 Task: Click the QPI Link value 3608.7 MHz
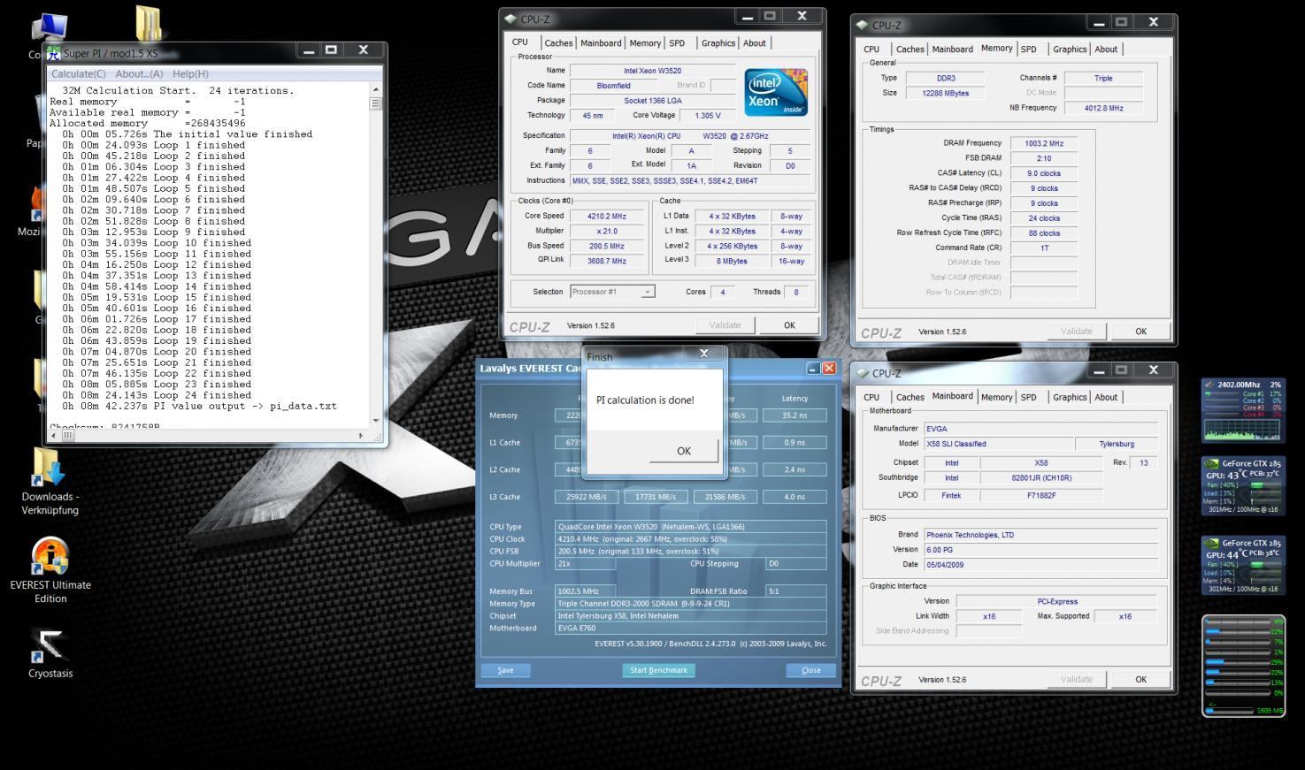pyautogui.click(x=606, y=261)
